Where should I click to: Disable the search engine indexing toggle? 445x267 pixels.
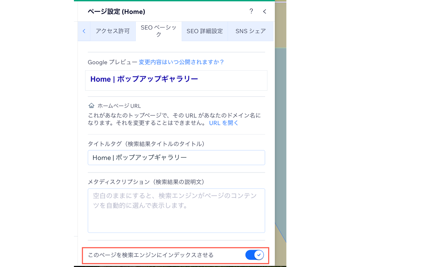255,255
